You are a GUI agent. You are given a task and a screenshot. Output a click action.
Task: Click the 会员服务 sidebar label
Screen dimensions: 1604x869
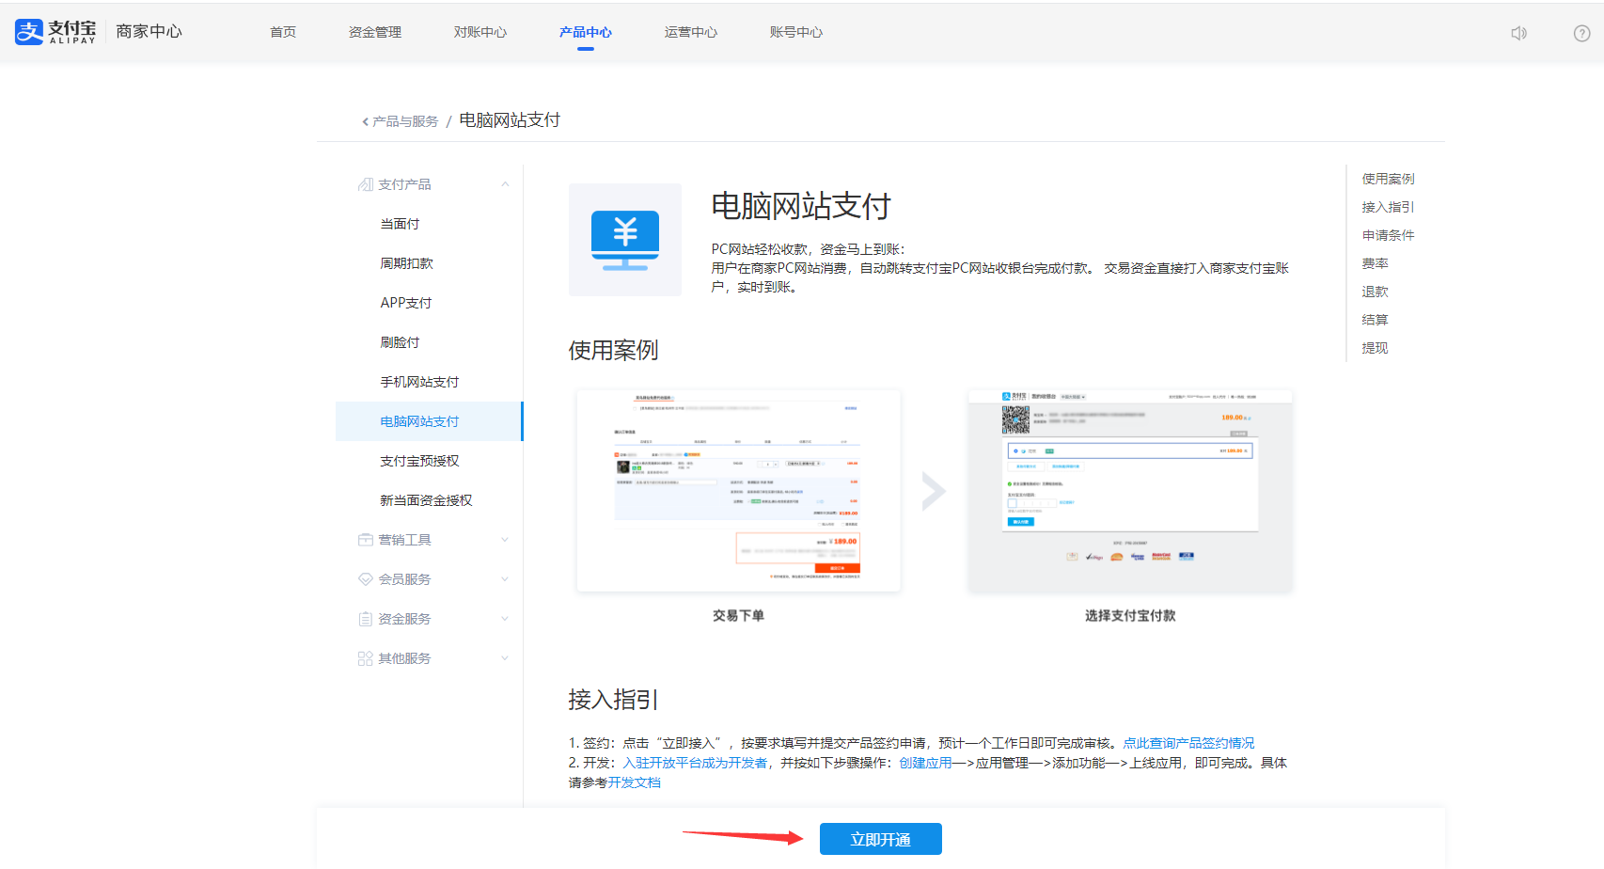(x=404, y=579)
